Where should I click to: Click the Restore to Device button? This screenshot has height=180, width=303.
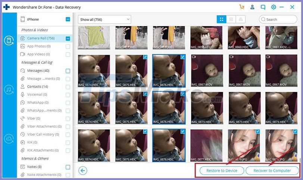pyautogui.click(x=222, y=171)
